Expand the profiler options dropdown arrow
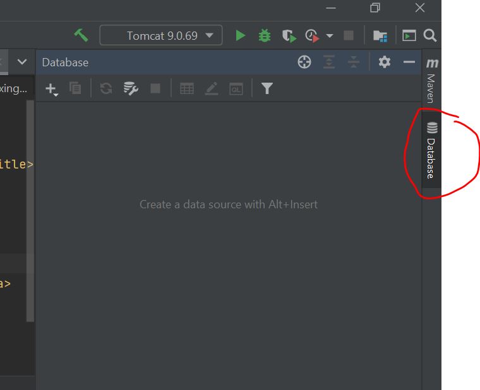 pyautogui.click(x=329, y=36)
